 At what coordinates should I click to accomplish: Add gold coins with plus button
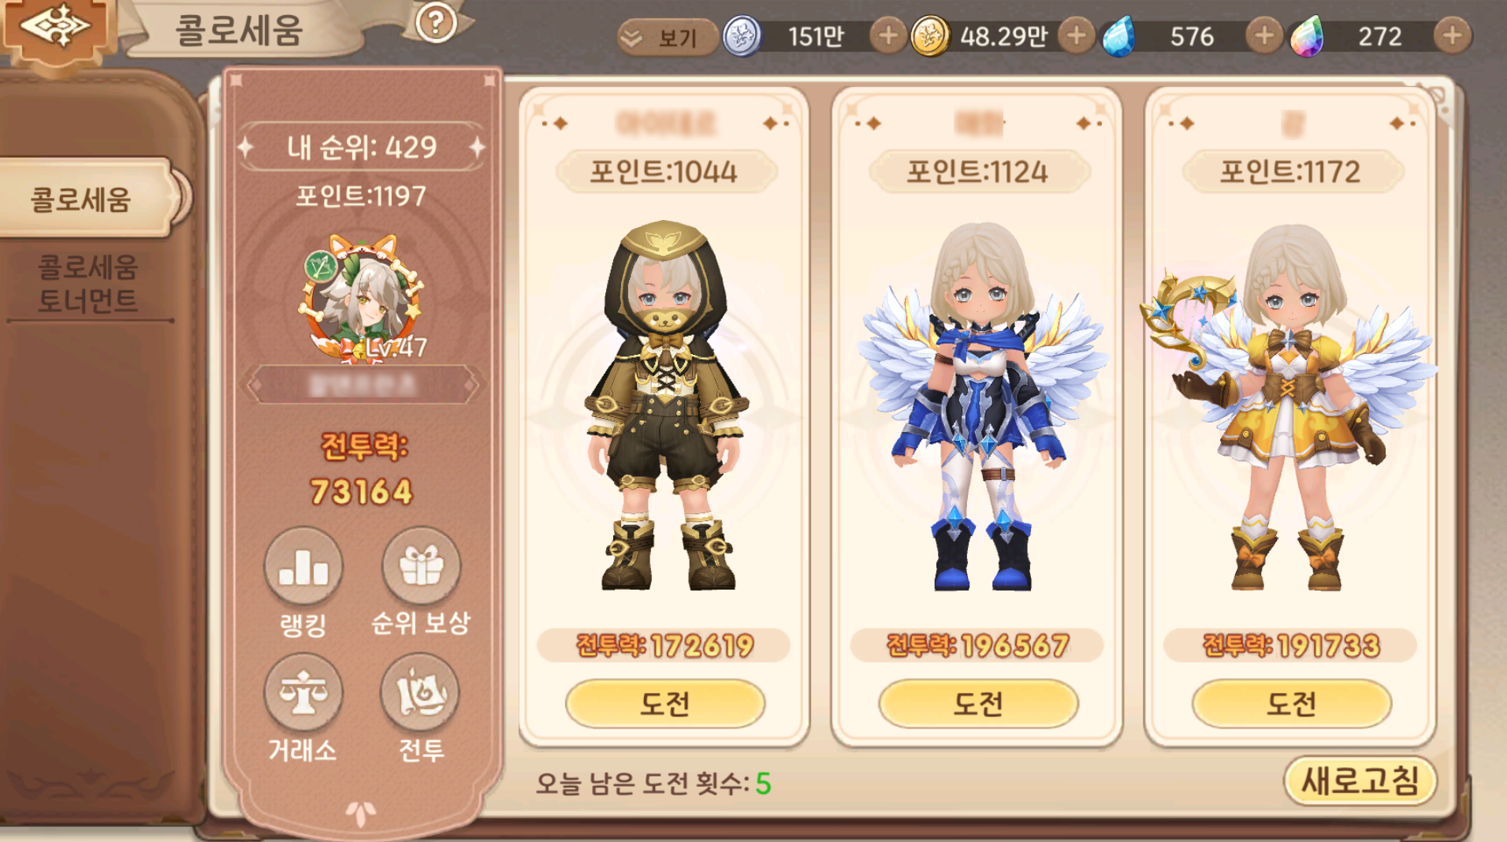point(1076,35)
